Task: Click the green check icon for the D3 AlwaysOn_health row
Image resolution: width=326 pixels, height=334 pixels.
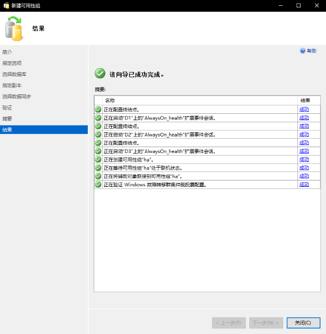Action: coord(98,151)
